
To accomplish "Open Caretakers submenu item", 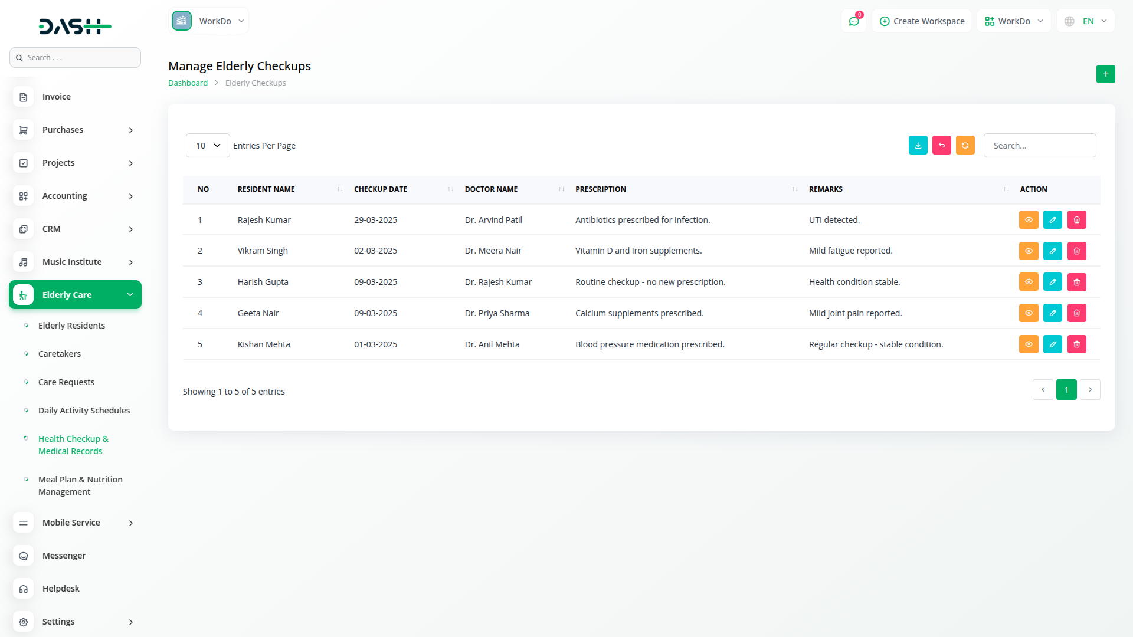I will point(60,354).
